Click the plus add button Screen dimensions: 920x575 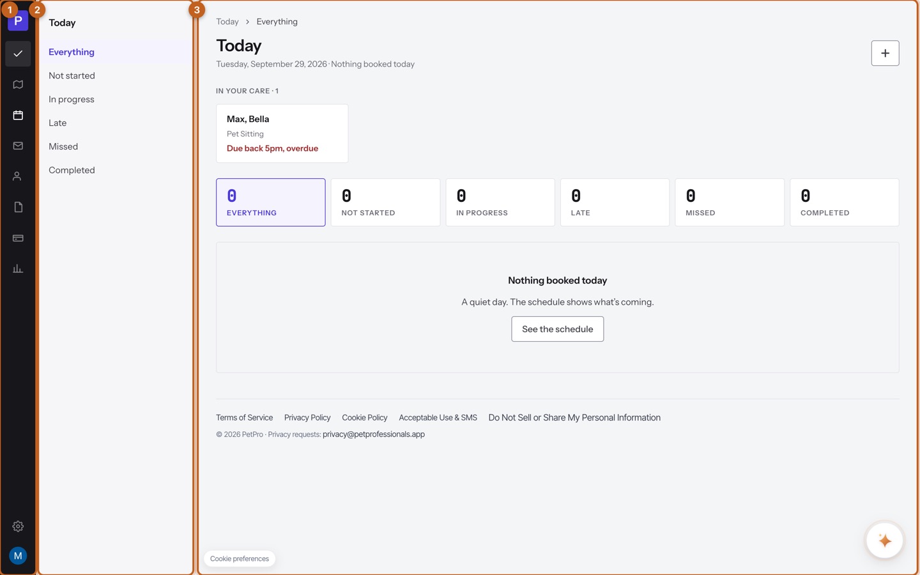click(x=885, y=53)
